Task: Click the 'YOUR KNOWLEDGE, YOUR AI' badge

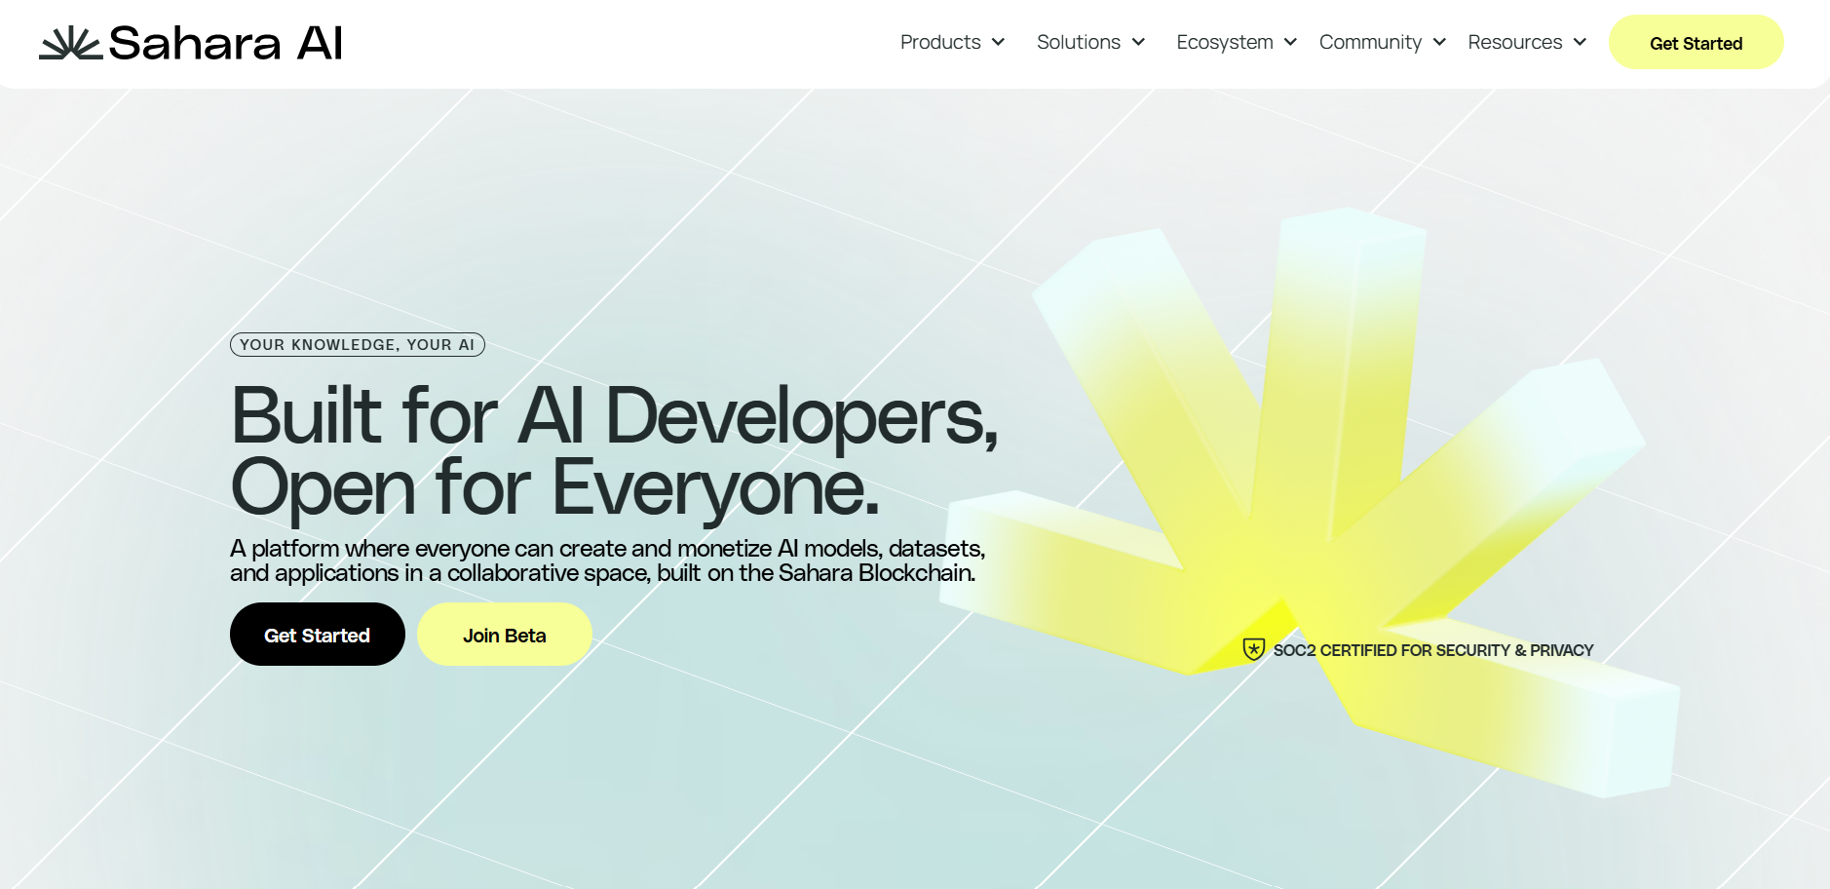Action: 358,345
